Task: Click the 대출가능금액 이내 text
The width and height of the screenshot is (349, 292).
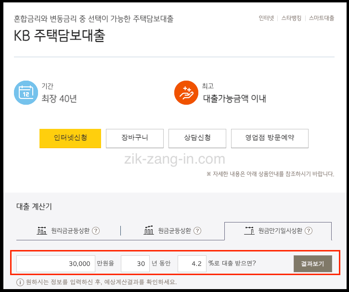Action: click(x=234, y=98)
